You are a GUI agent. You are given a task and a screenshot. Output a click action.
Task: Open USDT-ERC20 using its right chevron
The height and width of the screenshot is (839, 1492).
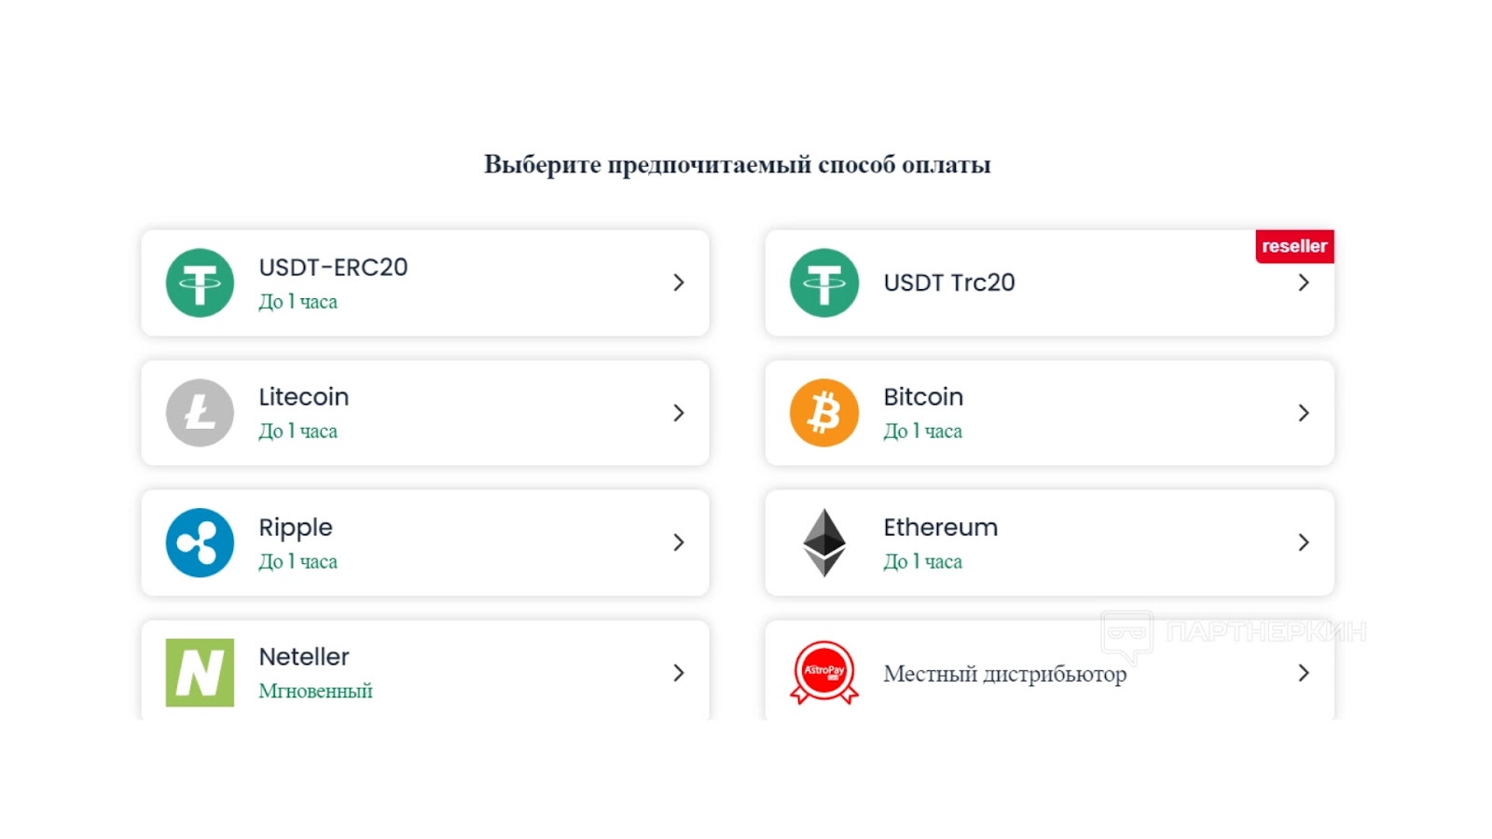pos(679,282)
